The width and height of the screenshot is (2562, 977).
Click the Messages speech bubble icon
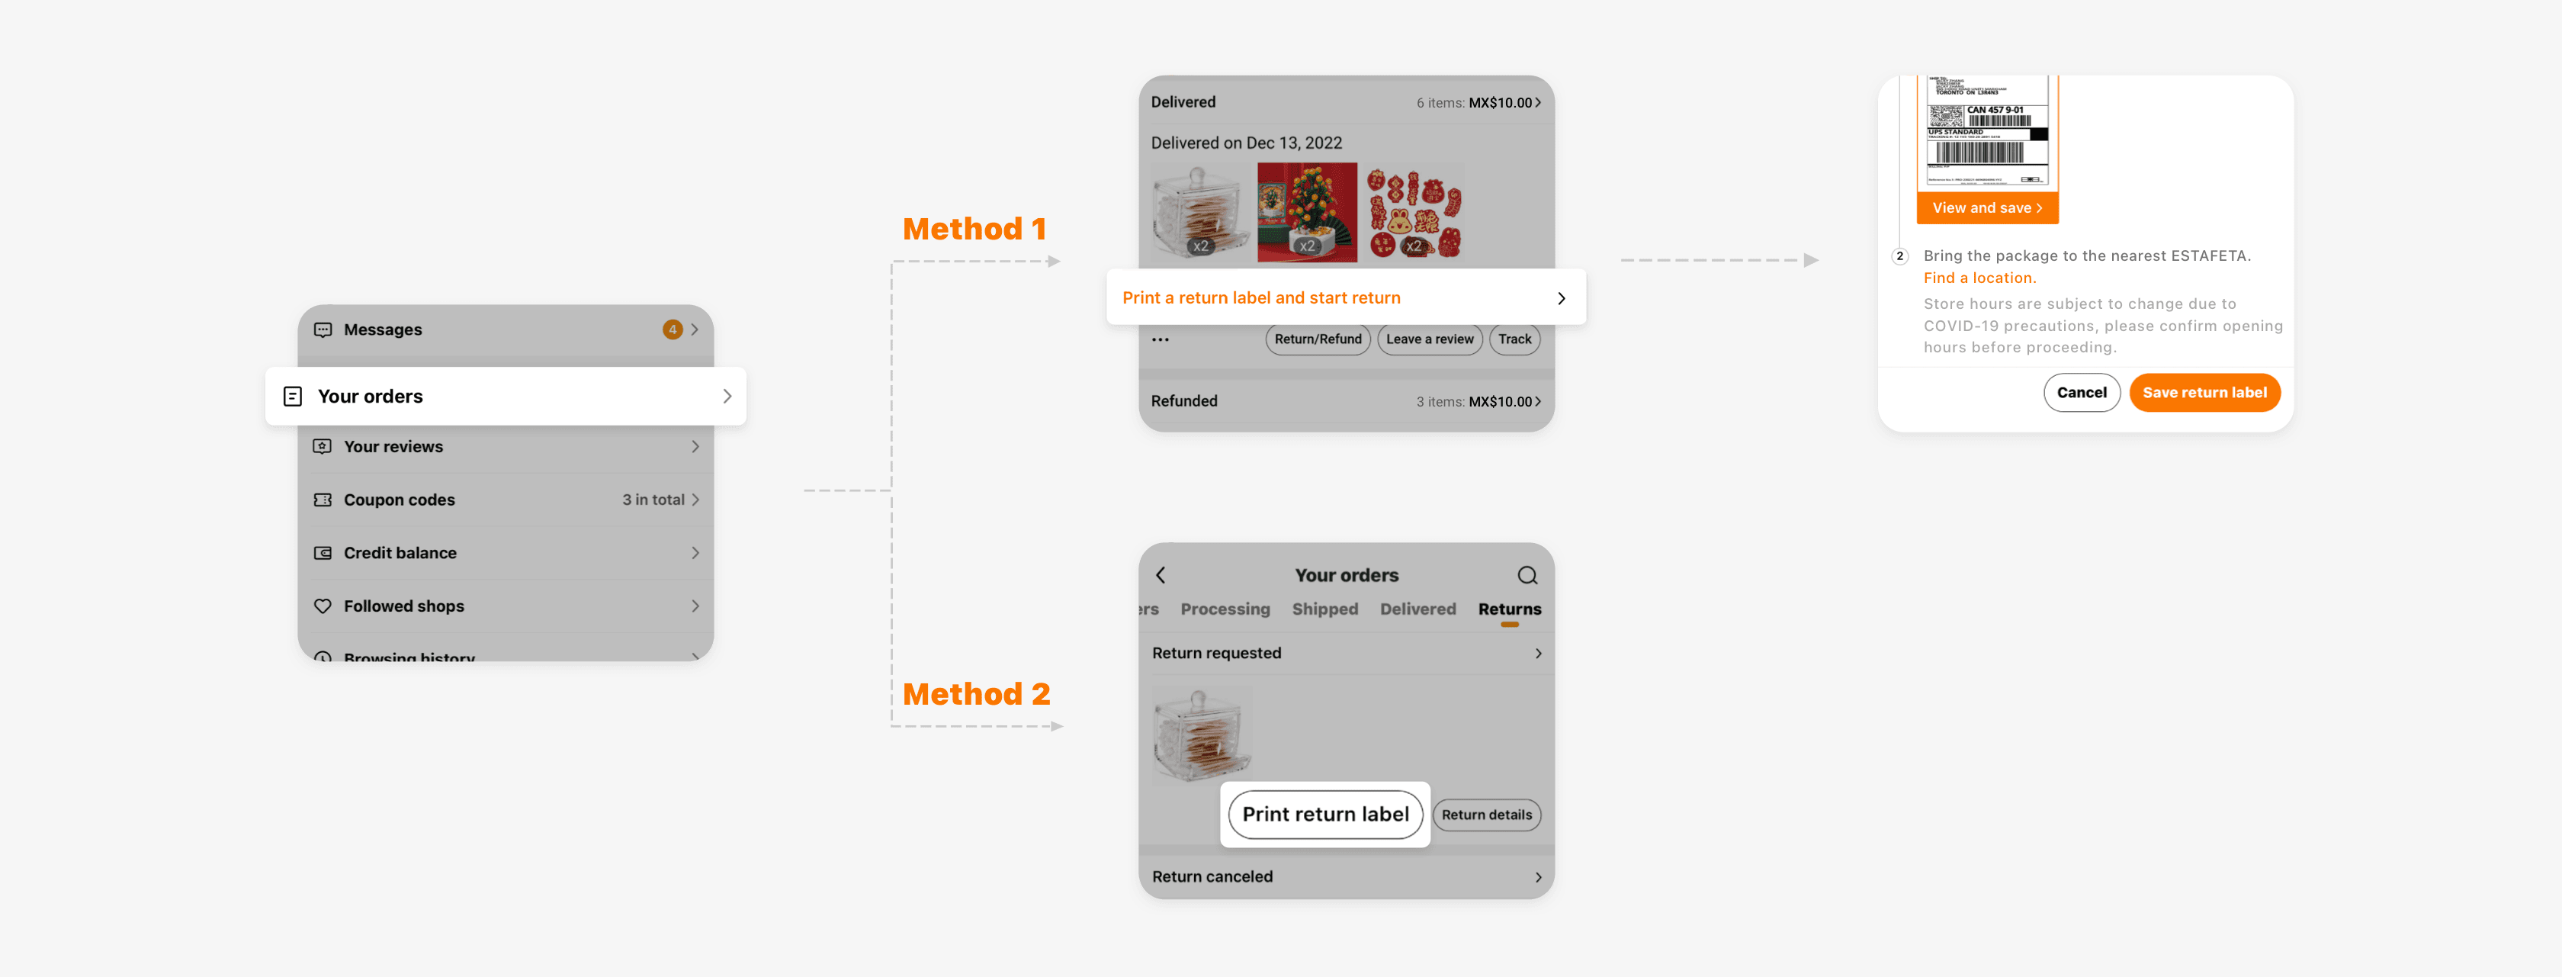tap(323, 329)
